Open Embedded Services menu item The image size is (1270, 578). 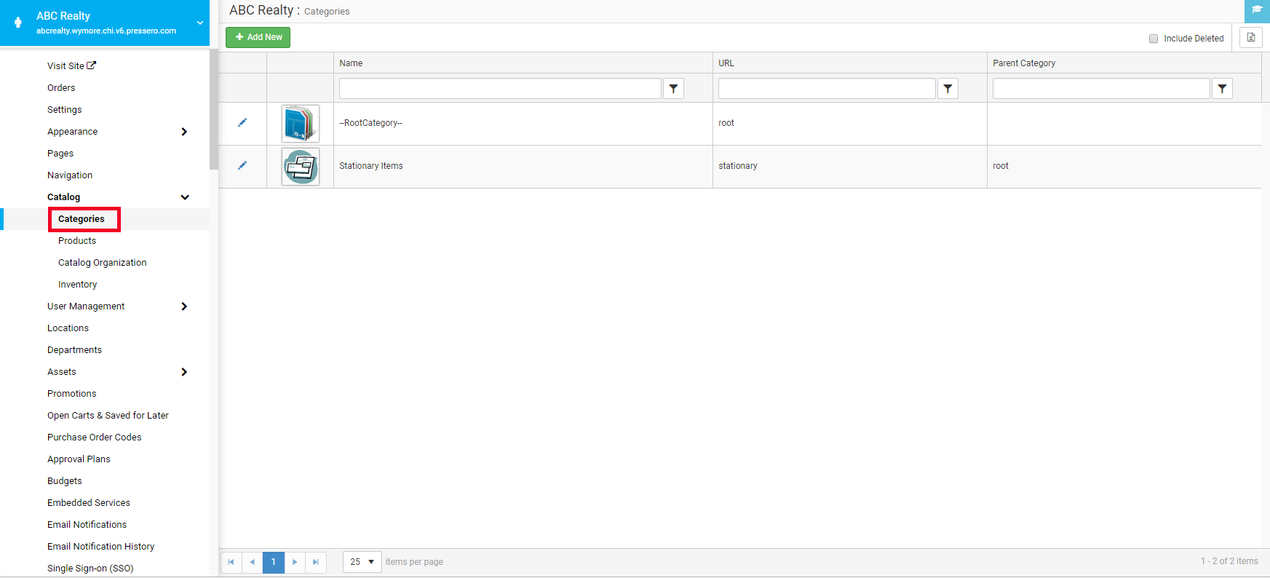pos(89,503)
